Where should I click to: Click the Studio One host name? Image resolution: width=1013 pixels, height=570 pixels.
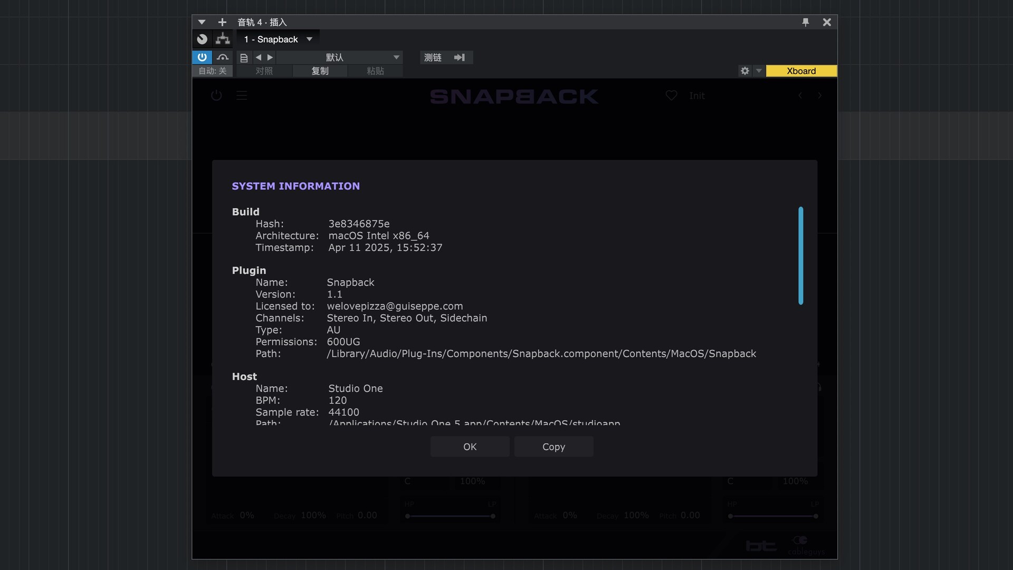(356, 388)
